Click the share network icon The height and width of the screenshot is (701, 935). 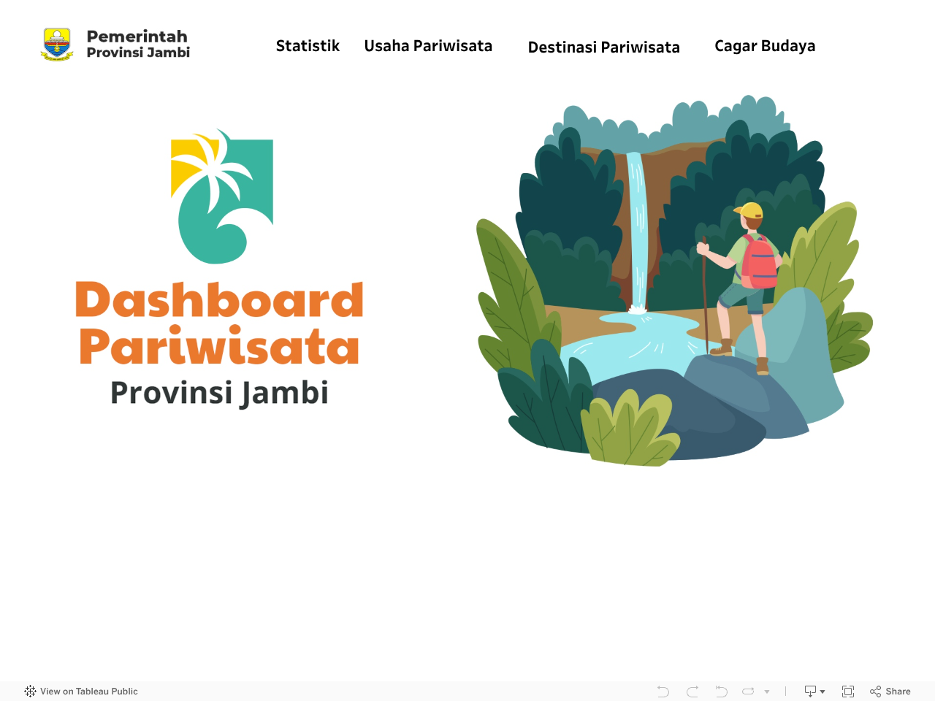coord(876,692)
